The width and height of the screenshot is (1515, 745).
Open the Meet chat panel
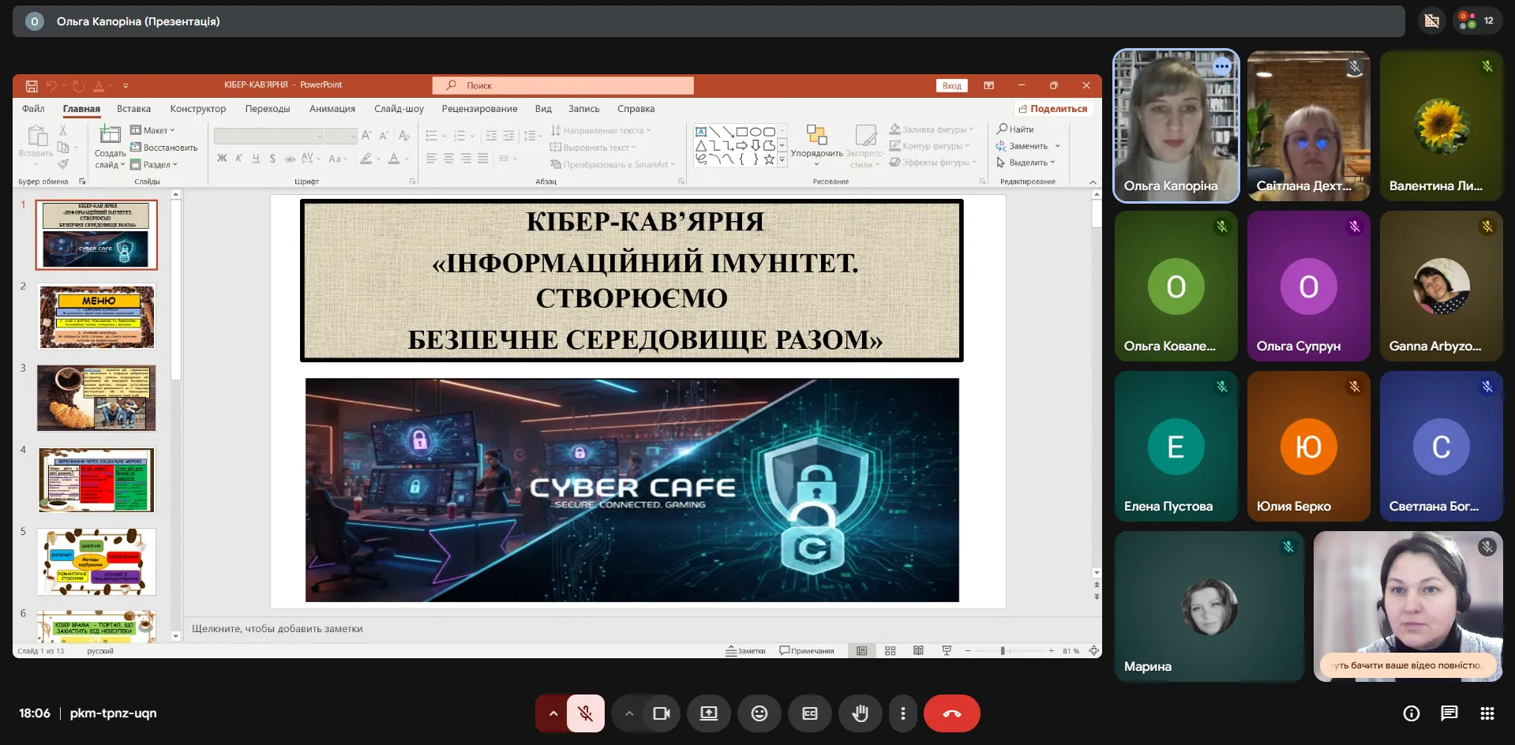[x=1449, y=713]
